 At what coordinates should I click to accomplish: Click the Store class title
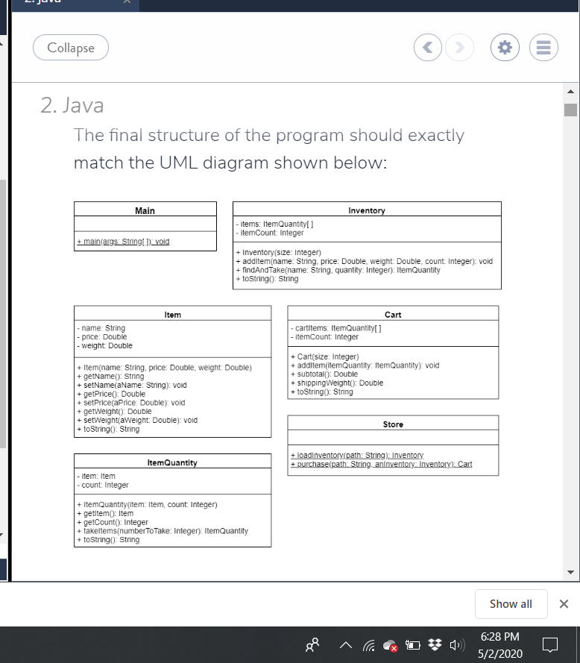tap(393, 424)
